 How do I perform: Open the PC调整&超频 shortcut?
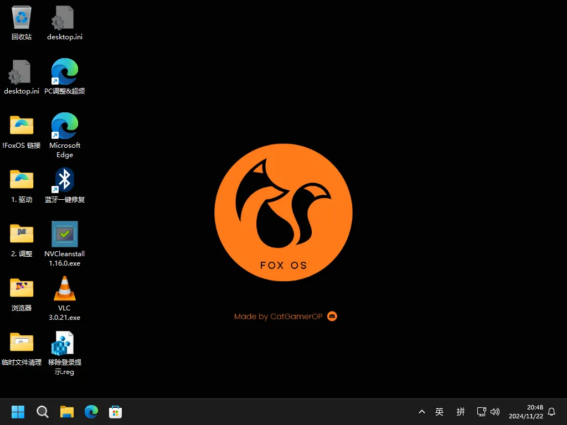pyautogui.click(x=64, y=72)
